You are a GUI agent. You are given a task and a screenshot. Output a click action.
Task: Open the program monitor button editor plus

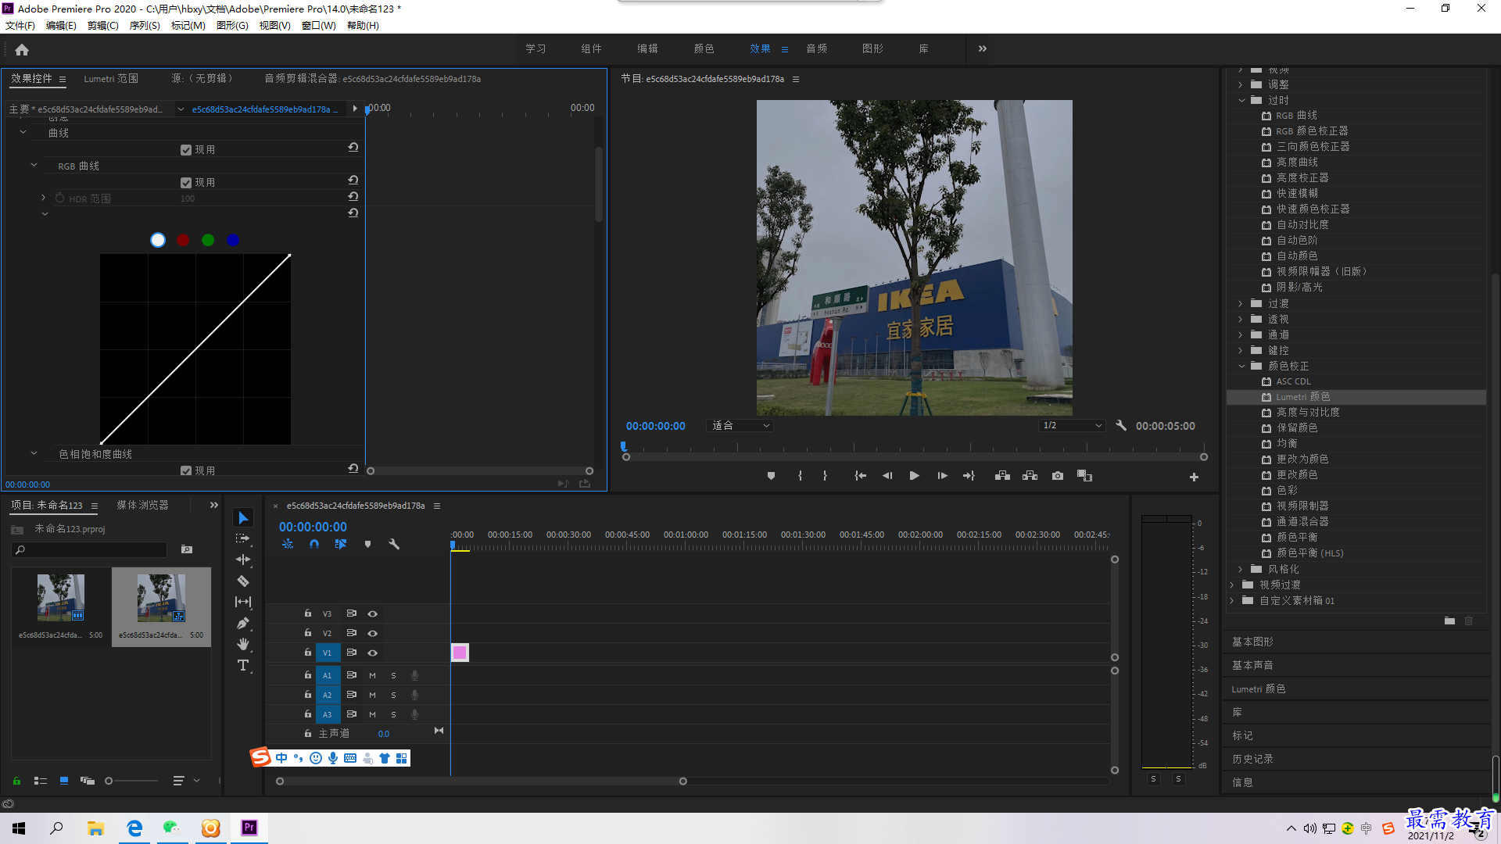1194,477
